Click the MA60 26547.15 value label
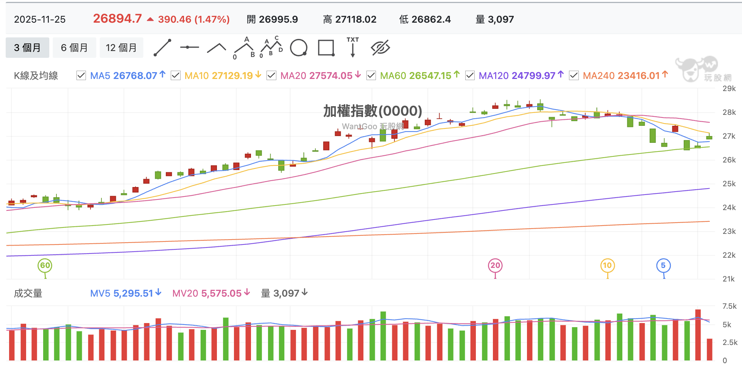This screenshot has width=742, height=365. coord(420,76)
